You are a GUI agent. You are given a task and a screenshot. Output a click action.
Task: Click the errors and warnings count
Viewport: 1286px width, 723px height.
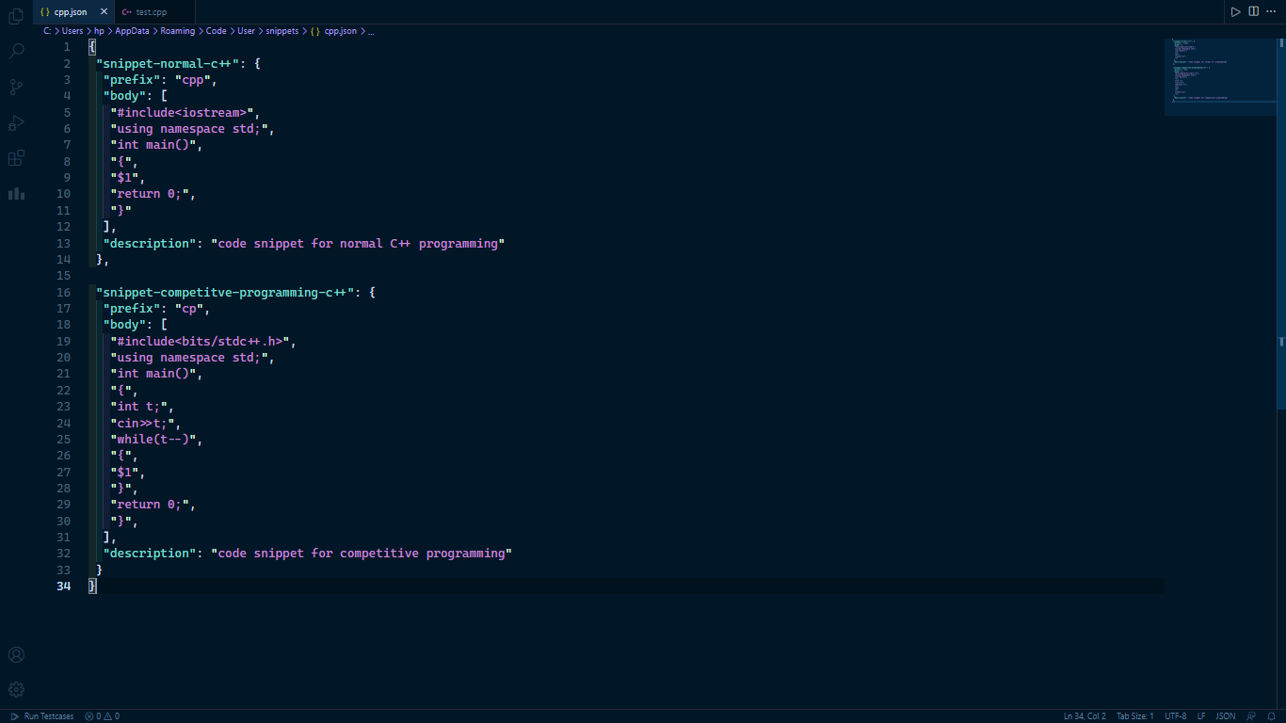[102, 716]
